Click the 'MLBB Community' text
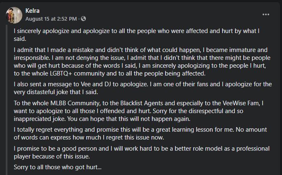This screenshot has width=282, height=175. (75, 103)
